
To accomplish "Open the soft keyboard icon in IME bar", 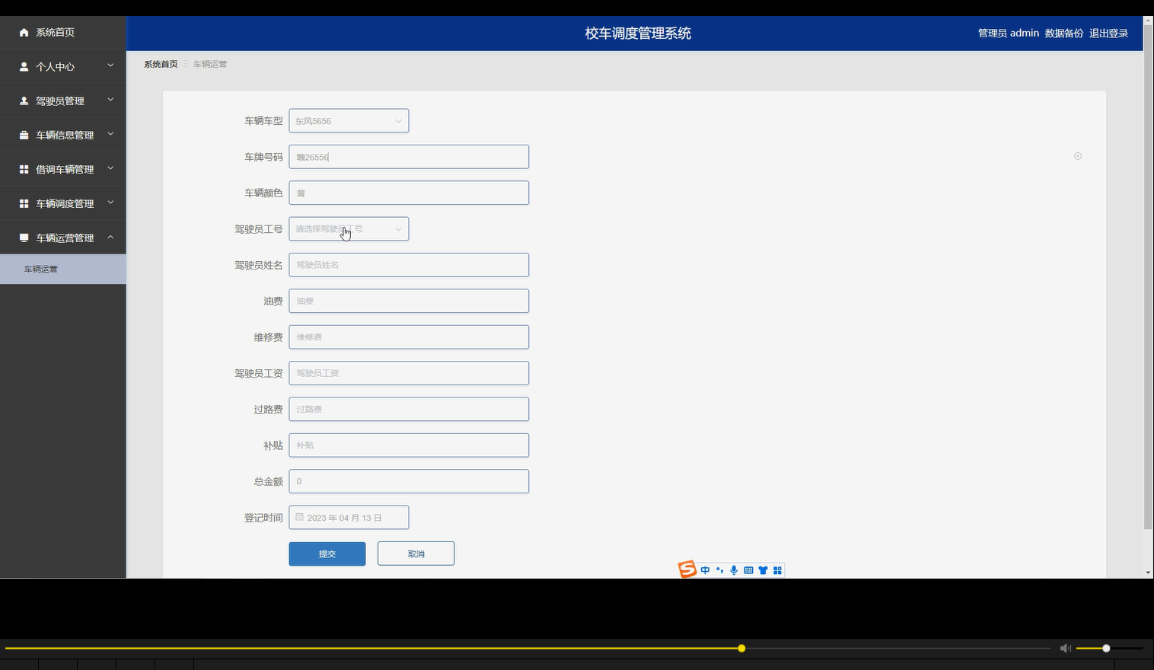I will tap(748, 570).
